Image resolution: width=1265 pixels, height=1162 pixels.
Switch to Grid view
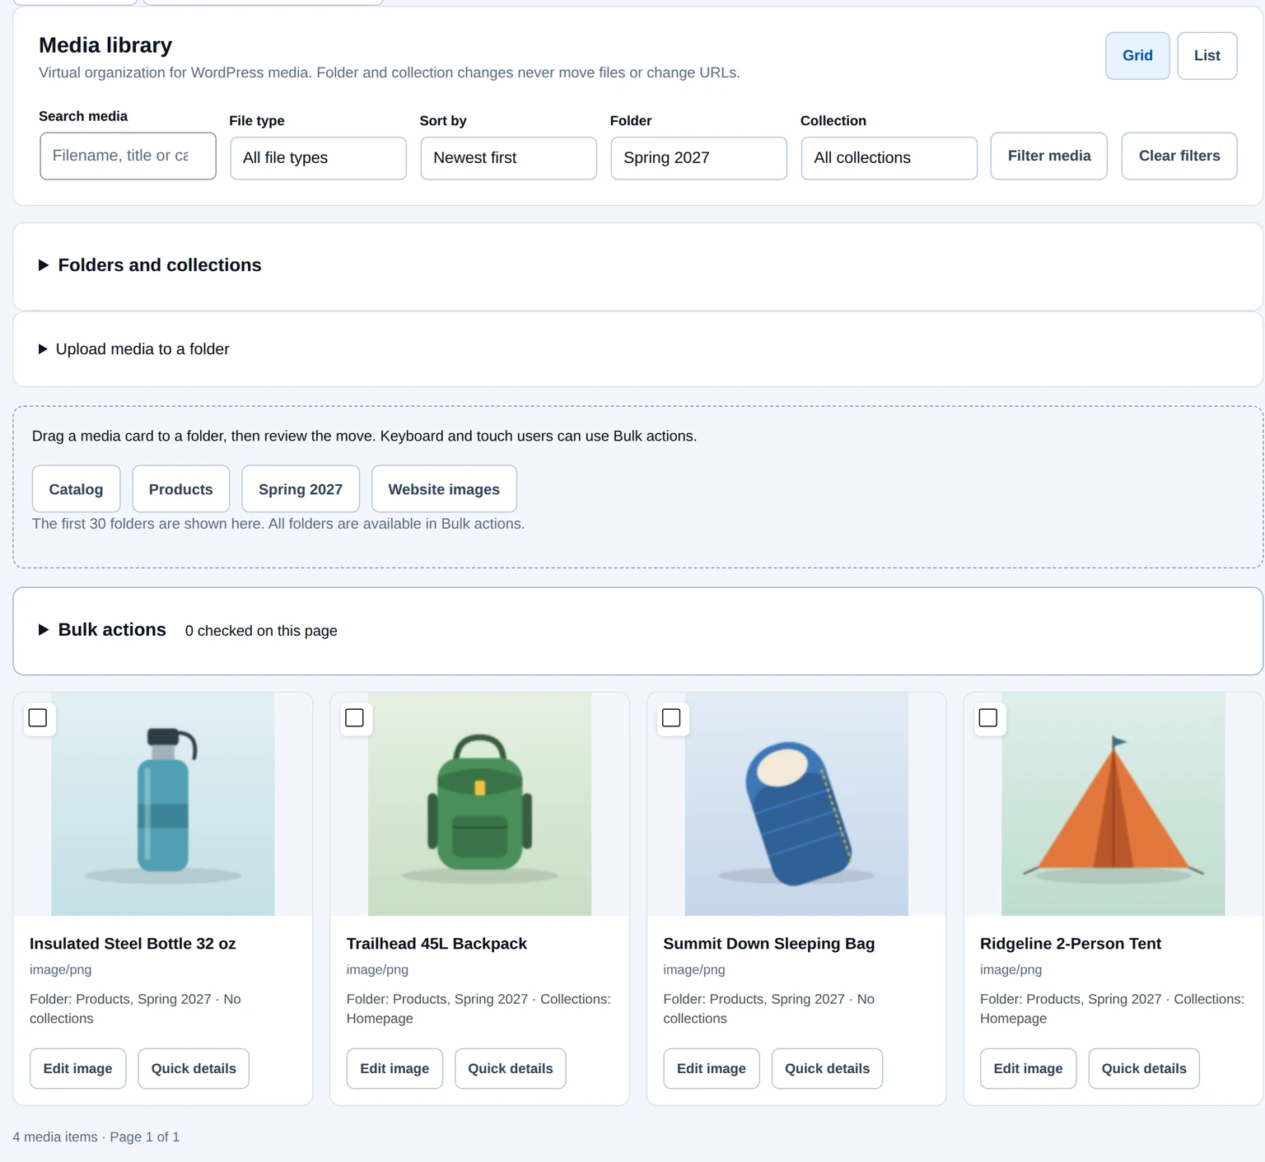pos(1137,56)
